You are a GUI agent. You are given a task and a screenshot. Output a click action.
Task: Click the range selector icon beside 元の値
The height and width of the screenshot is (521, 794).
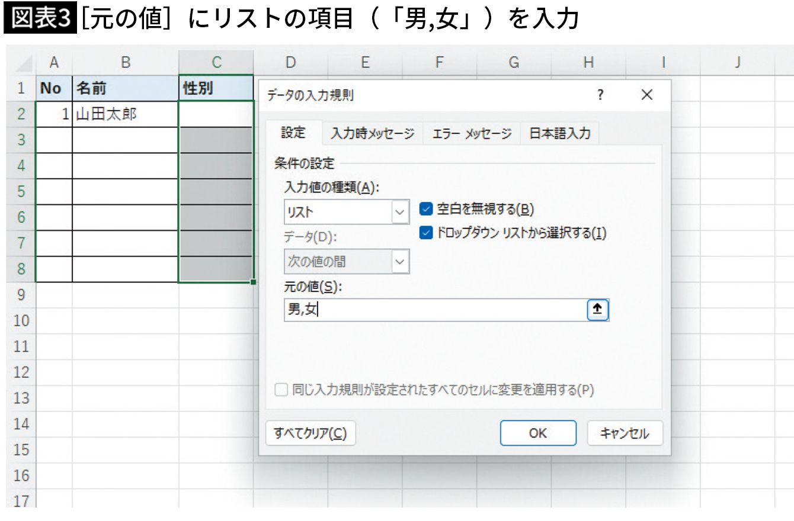coord(598,310)
